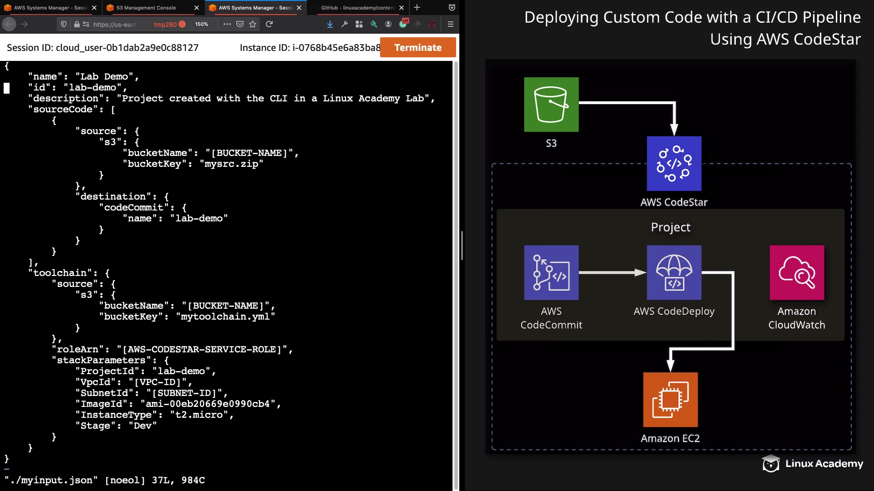Click the terminal vertical scrollbar

456,273
